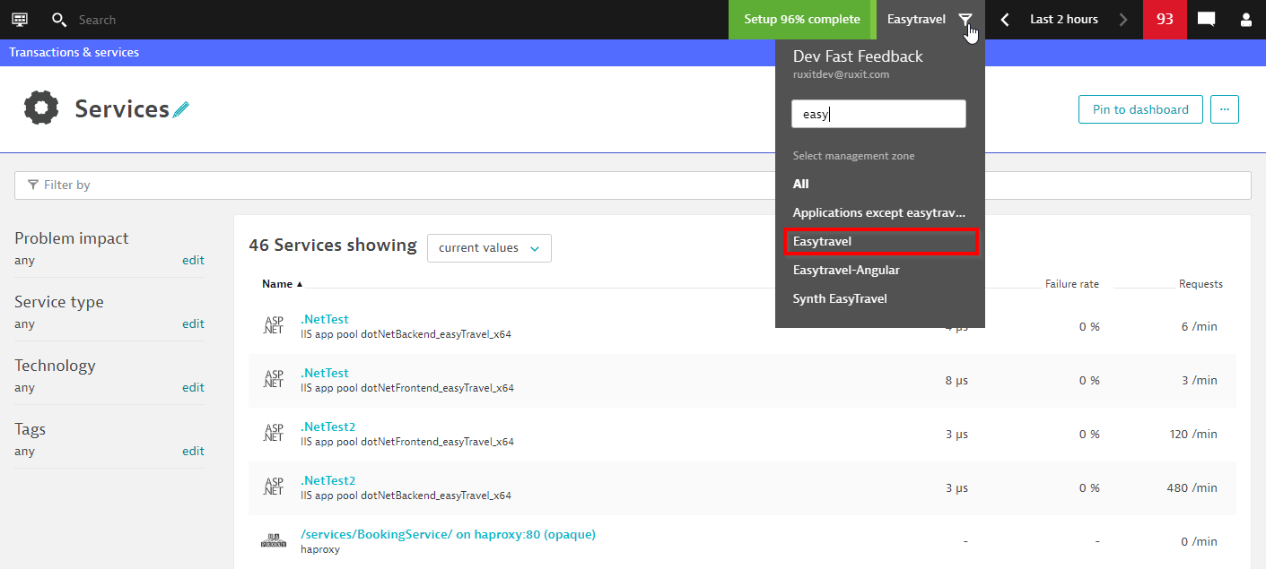1266x569 pixels.
Task: Click Setup 96% complete button
Action: [802, 20]
